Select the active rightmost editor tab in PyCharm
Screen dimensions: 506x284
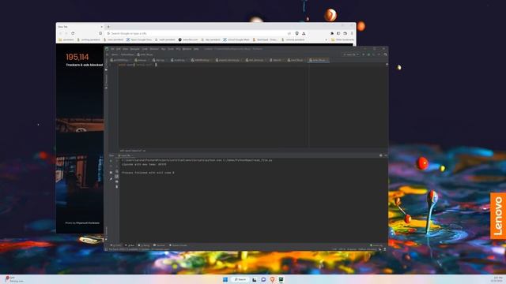318,60
